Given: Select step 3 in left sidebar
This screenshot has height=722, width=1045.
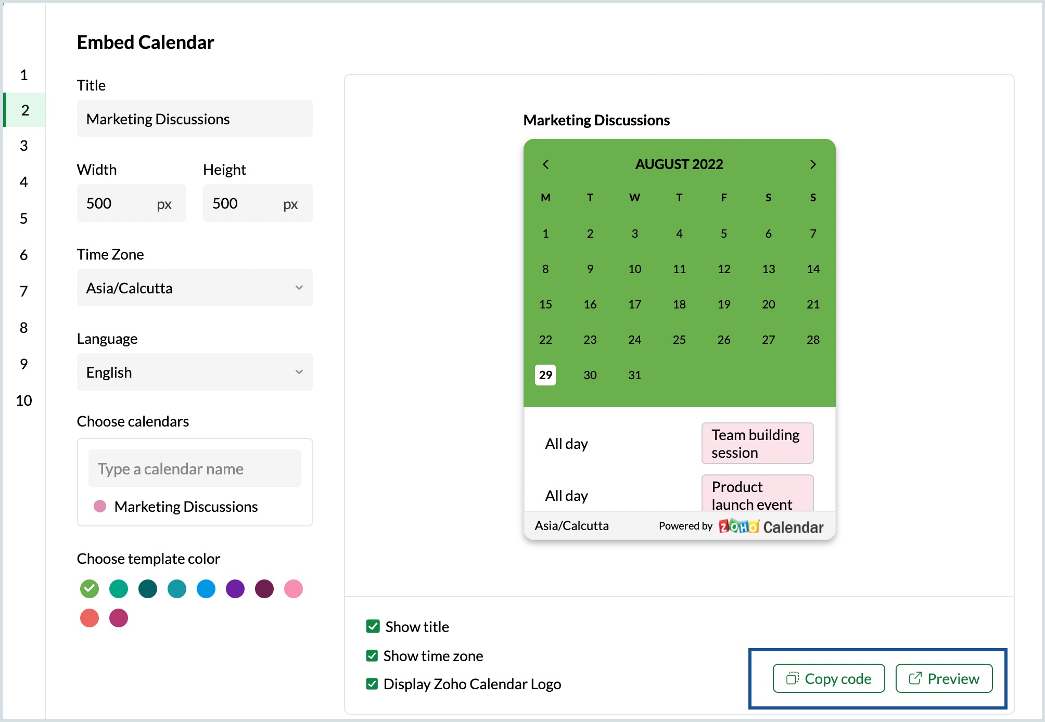Looking at the screenshot, I should [x=24, y=146].
